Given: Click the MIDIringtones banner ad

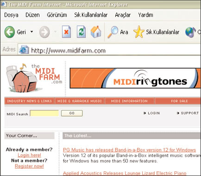Looking at the screenshot, I should pyautogui.click(x=135, y=78).
